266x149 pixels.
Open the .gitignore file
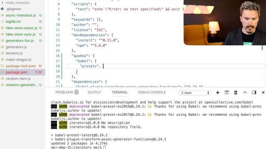point(13,9)
